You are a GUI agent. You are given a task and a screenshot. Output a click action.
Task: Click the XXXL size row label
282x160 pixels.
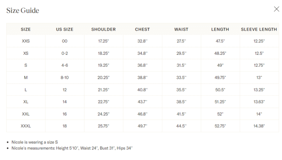pos(26,126)
